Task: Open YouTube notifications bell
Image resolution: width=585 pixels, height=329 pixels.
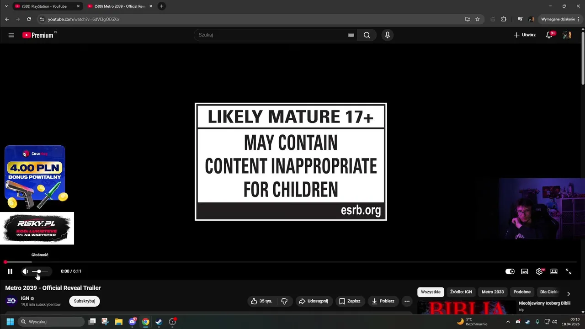Action: tap(549, 35)
